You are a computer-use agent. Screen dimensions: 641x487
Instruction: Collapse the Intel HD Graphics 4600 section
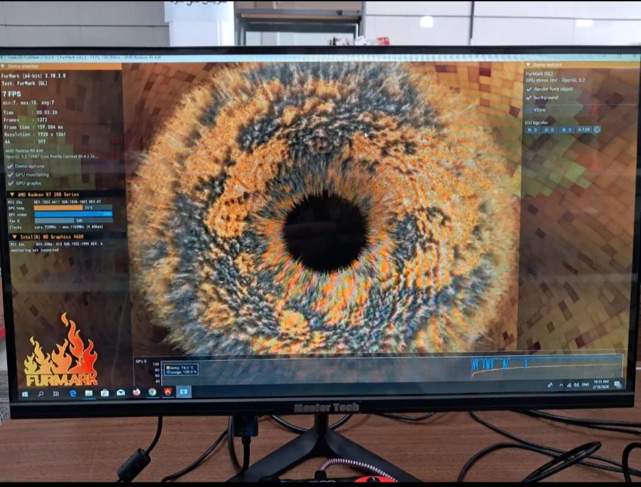(x=14, y=237)
